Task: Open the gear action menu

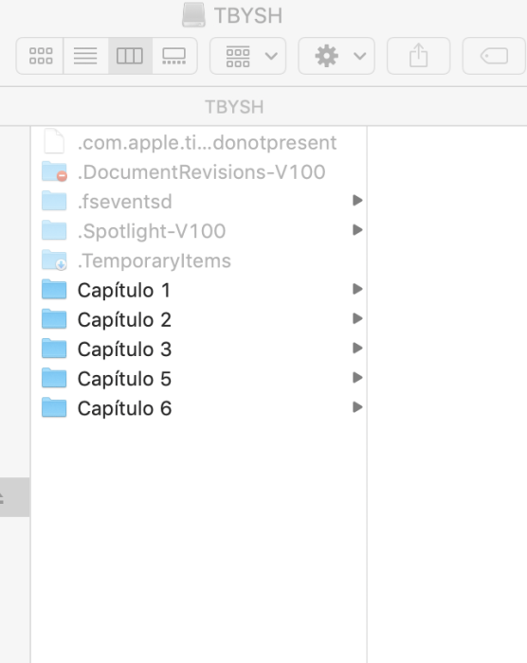Action: pyautogui.click(x=336, y=56)
